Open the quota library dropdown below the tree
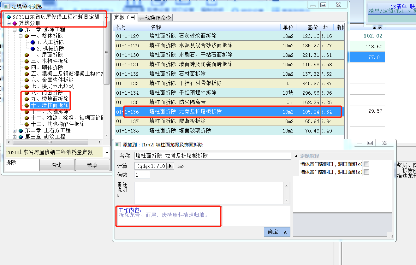Viewport: 416px width, 265px height. tap(107, 153)
